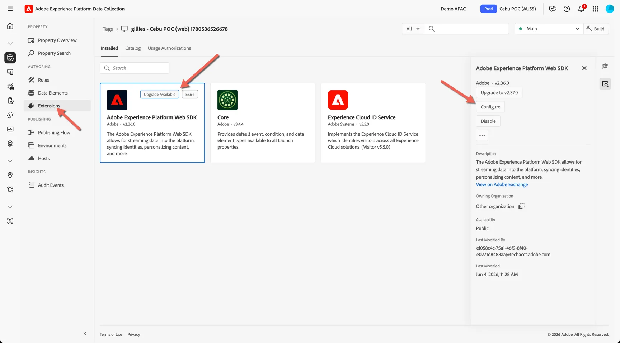The image size is (620, 343).
Task: Open the hamburger navigation menu
Action: pyautogui.click(x=10, y=9)
